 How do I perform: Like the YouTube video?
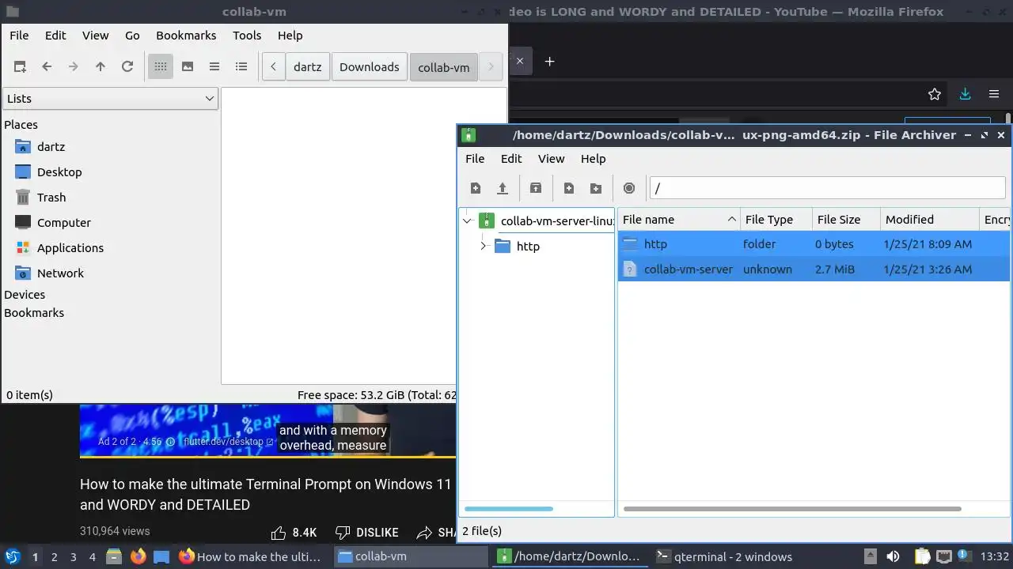point(294,533)
